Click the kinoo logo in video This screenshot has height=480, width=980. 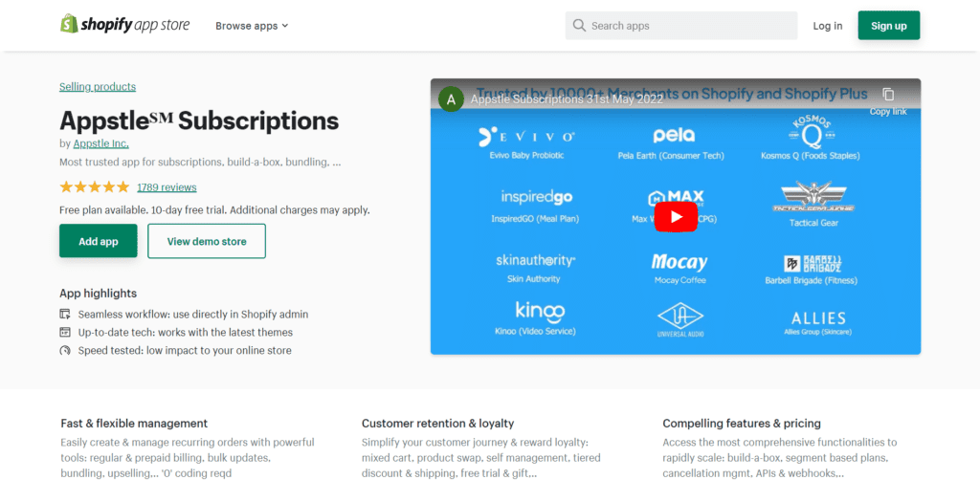pos(540,312)
